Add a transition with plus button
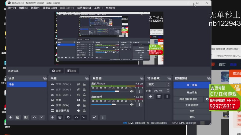This screenshot has height=135, width=241. (151, 97)
